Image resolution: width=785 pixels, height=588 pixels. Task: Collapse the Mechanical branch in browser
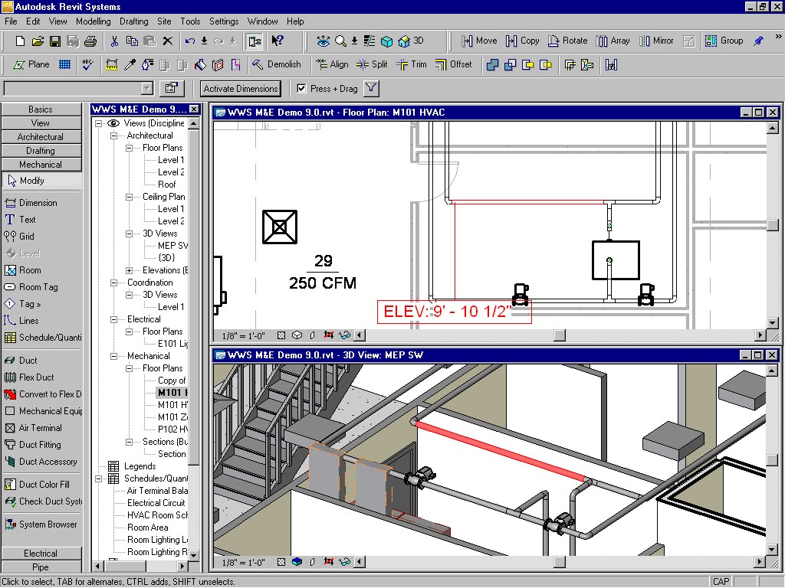[x=114, y=356]
